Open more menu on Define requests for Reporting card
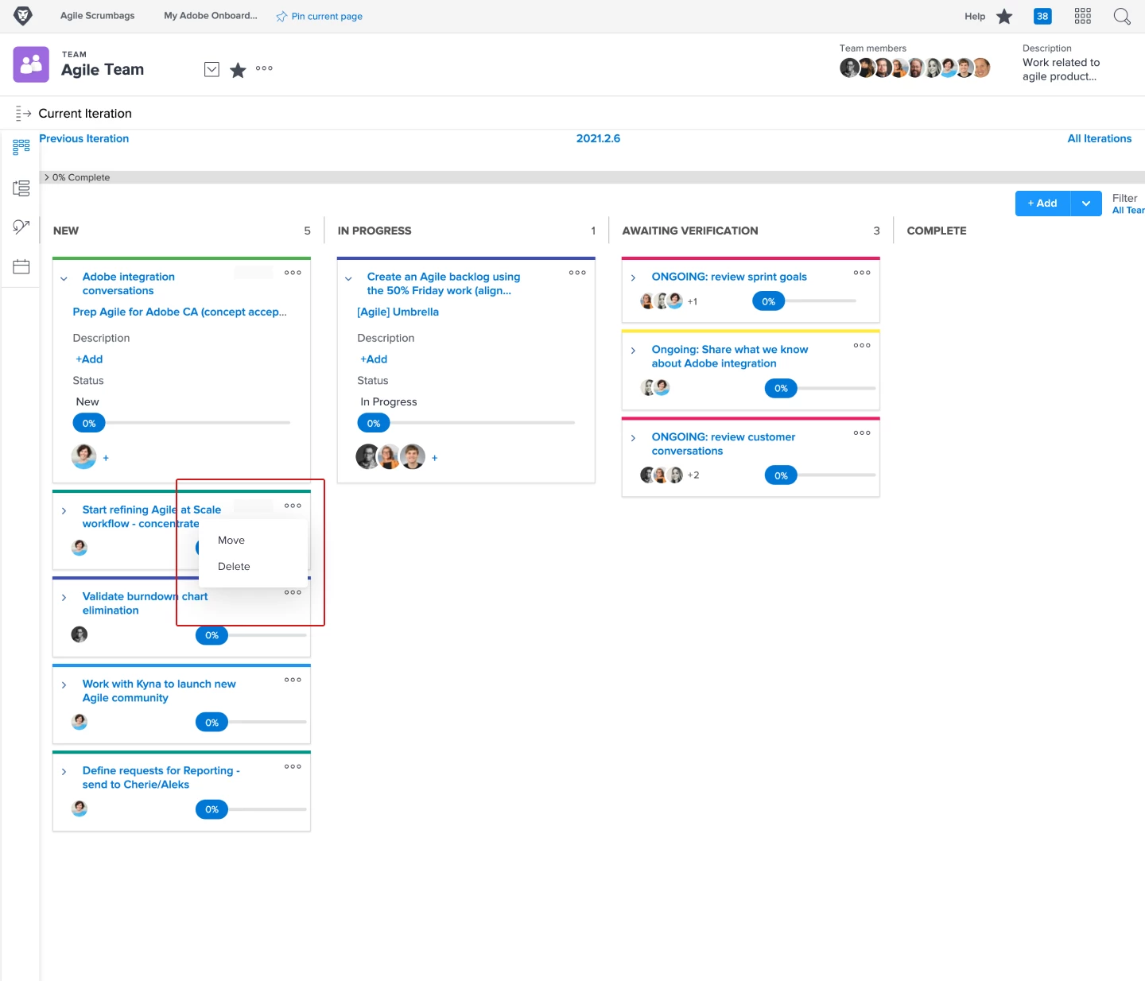The height and width of the screenshot is (981, 1145). (293, 766)
